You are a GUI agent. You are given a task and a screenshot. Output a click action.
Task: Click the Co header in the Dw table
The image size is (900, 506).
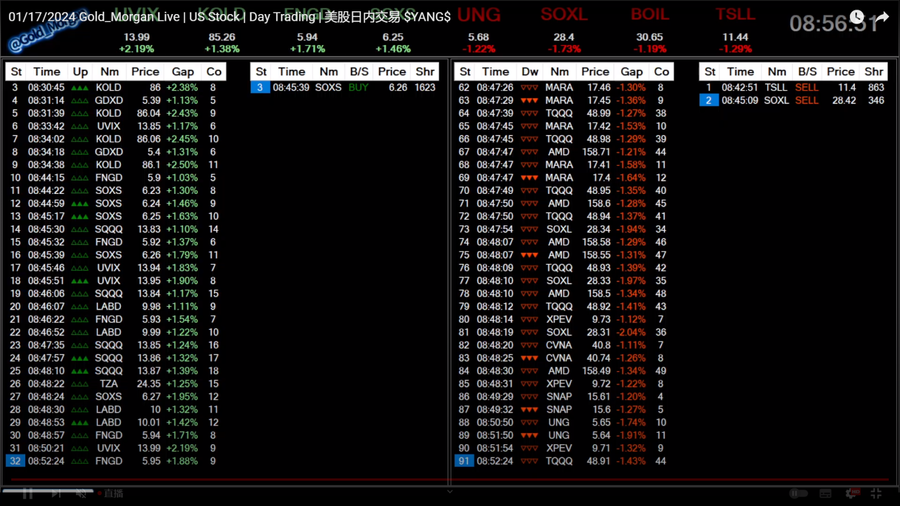661,72
